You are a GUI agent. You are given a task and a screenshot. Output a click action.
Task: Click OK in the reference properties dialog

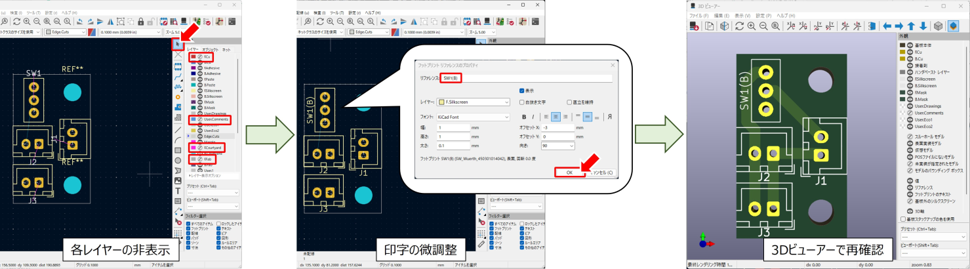tap(569, 173)
